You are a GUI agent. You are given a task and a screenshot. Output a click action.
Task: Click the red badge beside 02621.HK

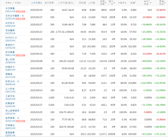tap(20, 12)
